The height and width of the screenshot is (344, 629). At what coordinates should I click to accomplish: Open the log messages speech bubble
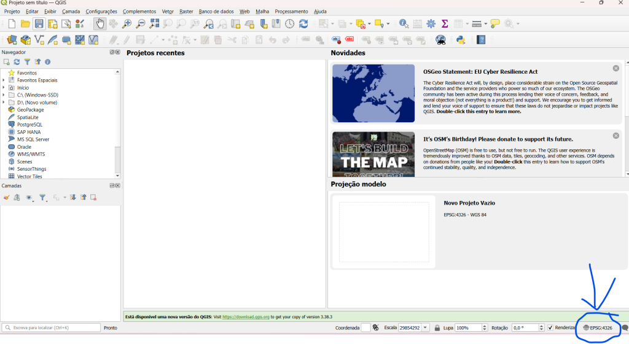[x=625, y=327]
